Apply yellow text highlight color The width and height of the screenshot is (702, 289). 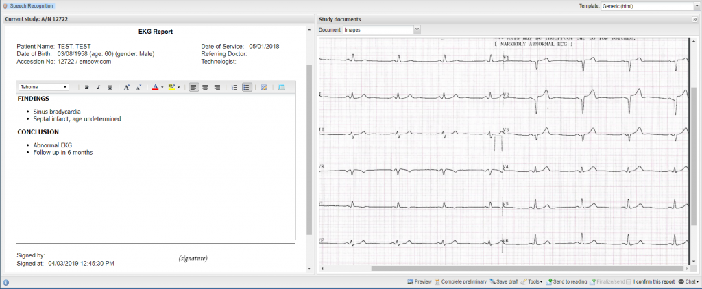(171, 87)
